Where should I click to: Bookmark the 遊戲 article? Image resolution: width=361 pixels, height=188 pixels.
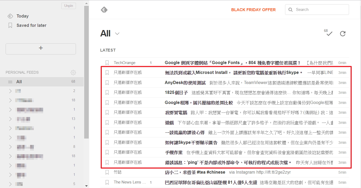pyautogui.click(x=107, y=123)
